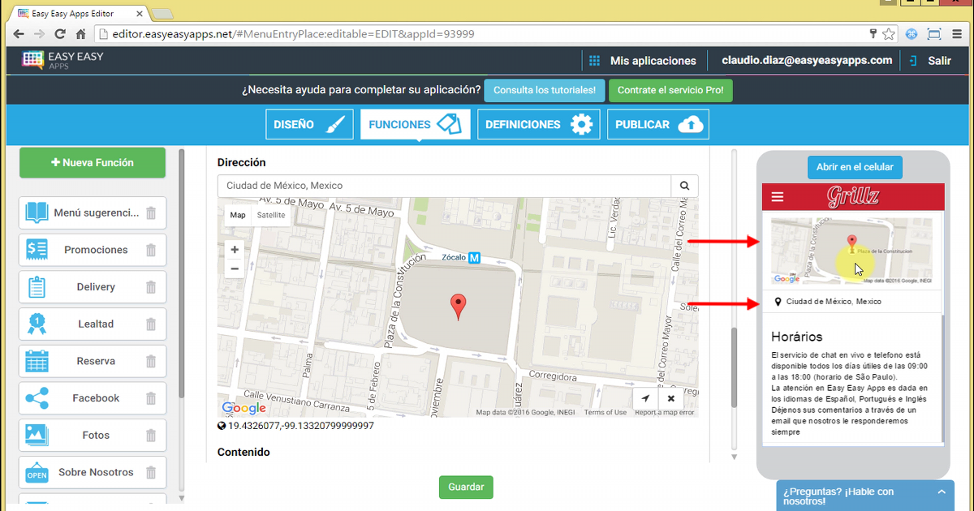Delete the Delivery function using its trash icon
The width and height of the screenshot is (974, 511).
pos(151,286)
